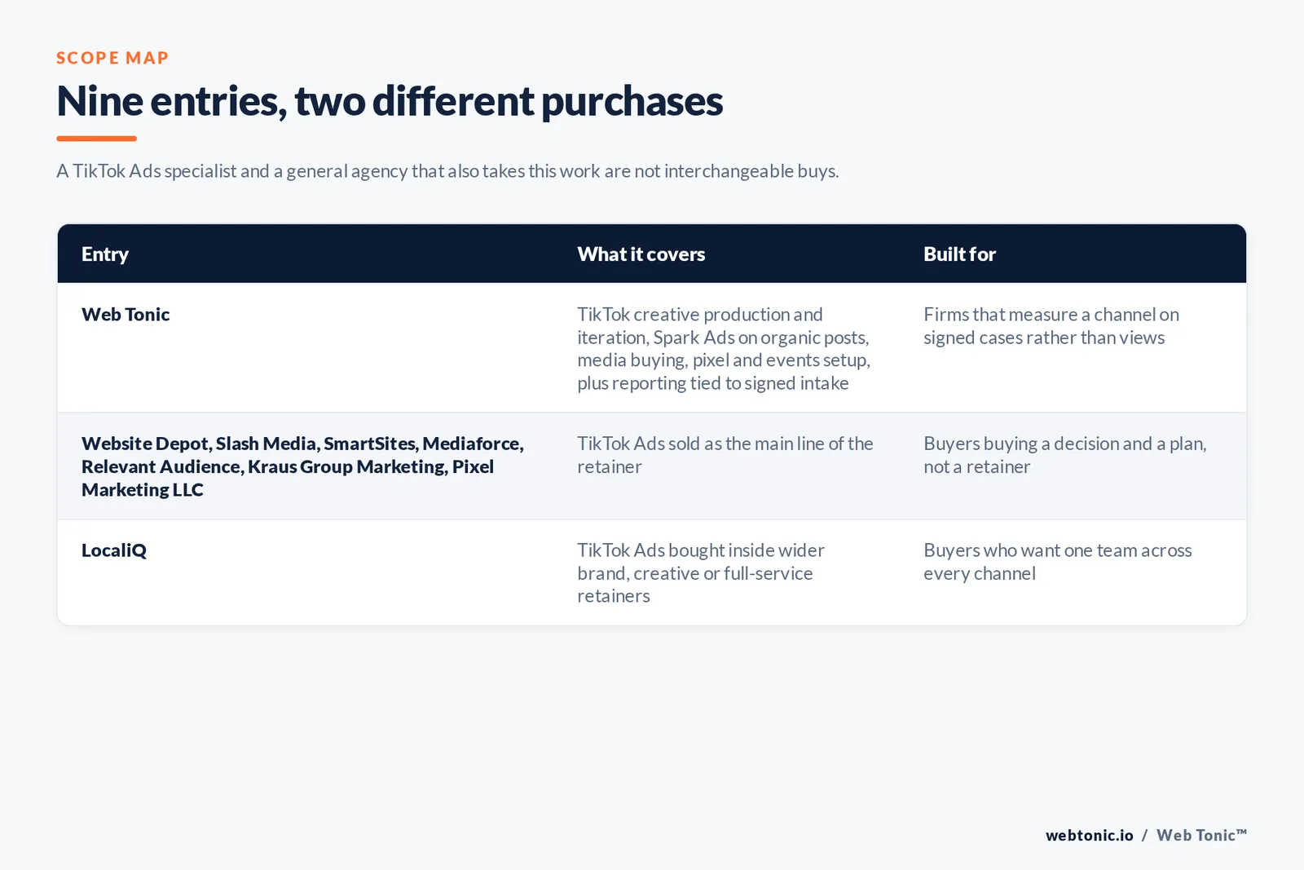Click Web Tonic coverage description text
The image size is (1304, 870).
pos(724,349)
